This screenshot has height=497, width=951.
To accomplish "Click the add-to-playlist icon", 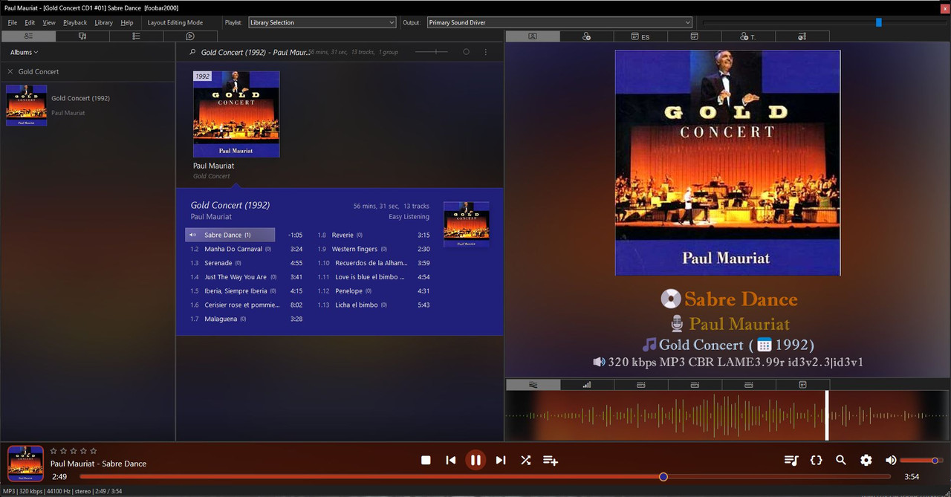I will click(x=551, y=461).
